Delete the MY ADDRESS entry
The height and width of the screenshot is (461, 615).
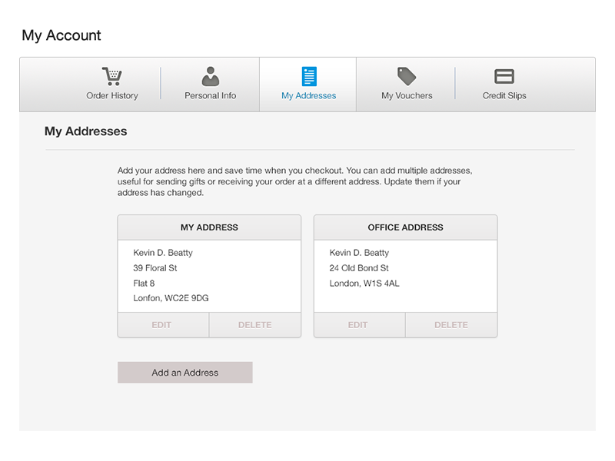254,324
